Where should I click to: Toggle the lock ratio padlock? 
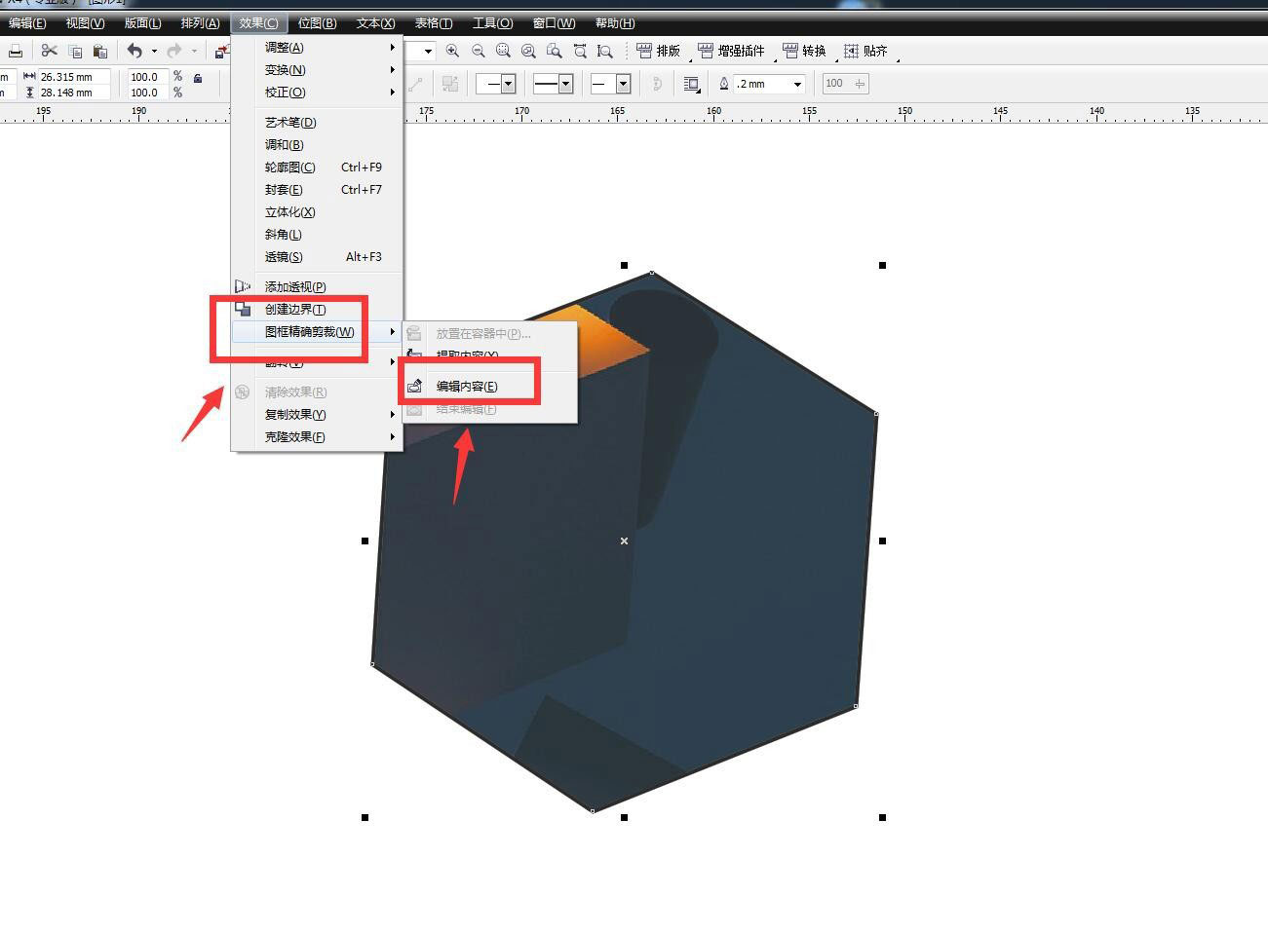198,78
